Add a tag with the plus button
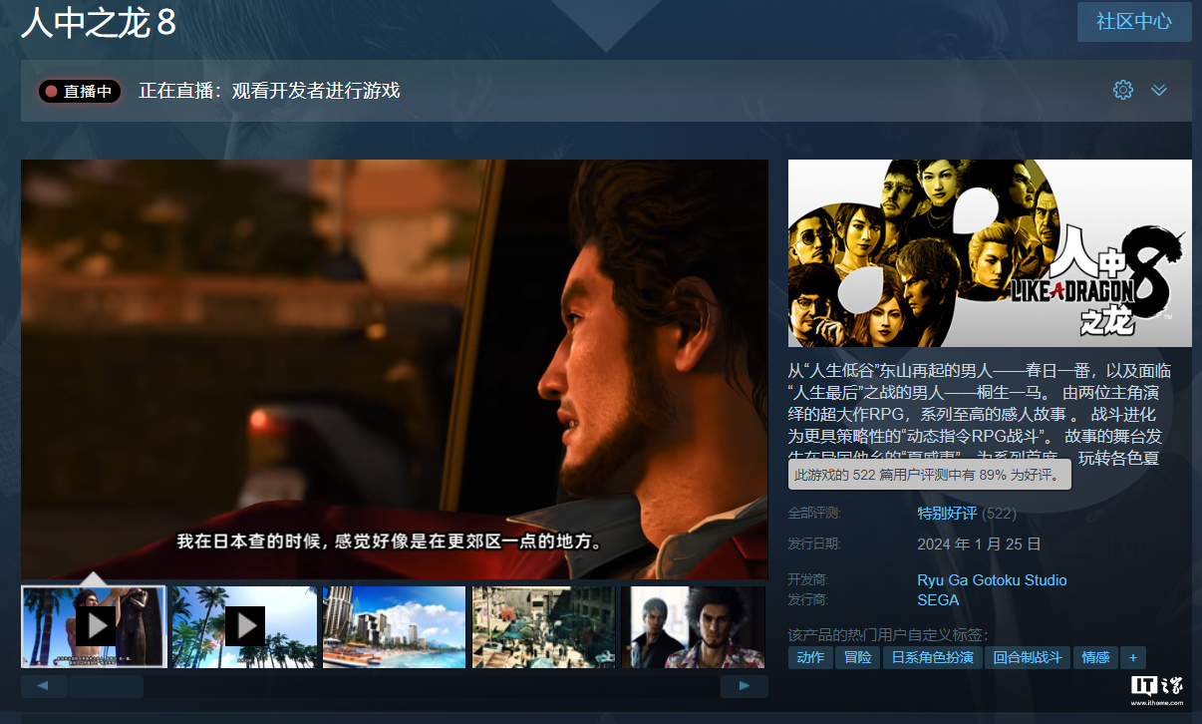The height and width of the screenshot is (724, 1202). point(1132,657)
